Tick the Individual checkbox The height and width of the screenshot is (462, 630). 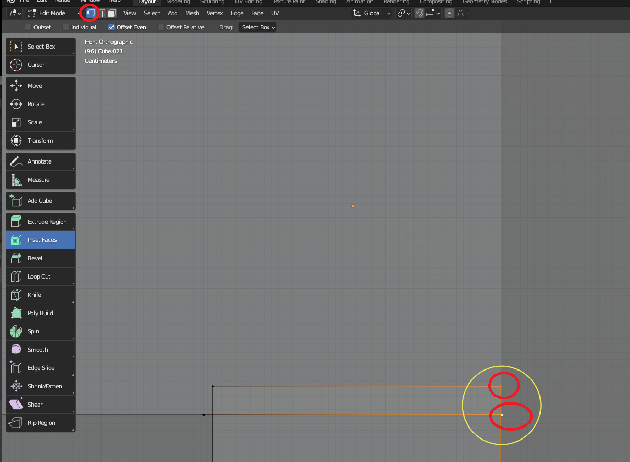click(x=66, y=27)
